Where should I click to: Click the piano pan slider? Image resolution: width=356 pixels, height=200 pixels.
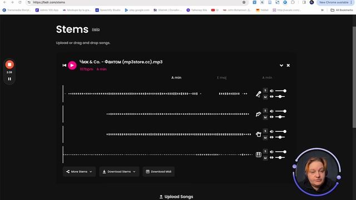pyautogui.click(x=280, y=157)
